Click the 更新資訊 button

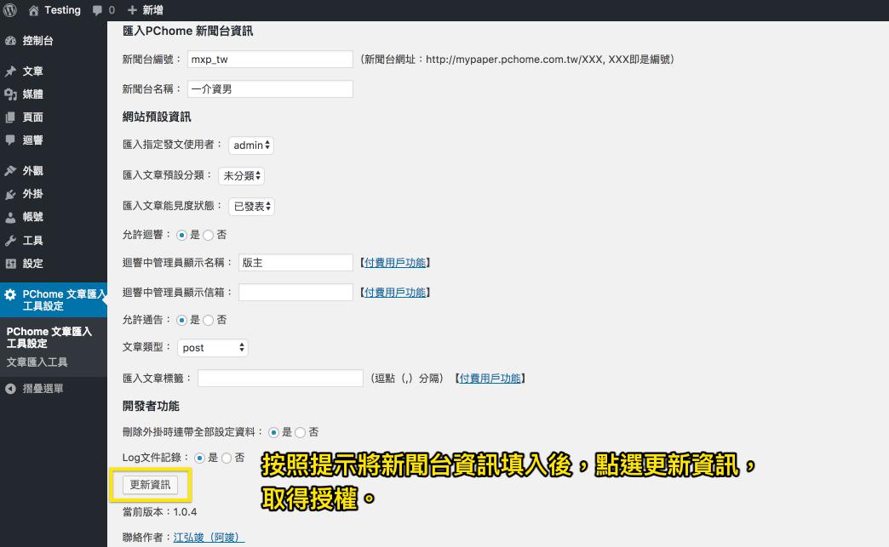click(150, 485)
